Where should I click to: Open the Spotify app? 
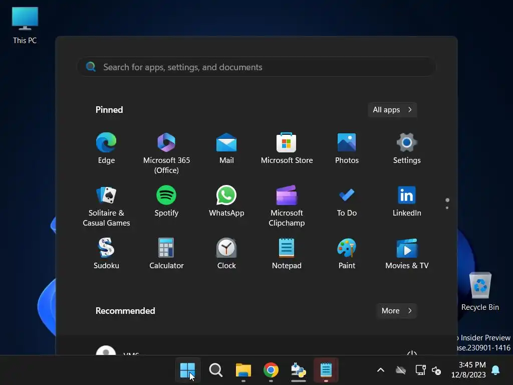coord(166,201)
